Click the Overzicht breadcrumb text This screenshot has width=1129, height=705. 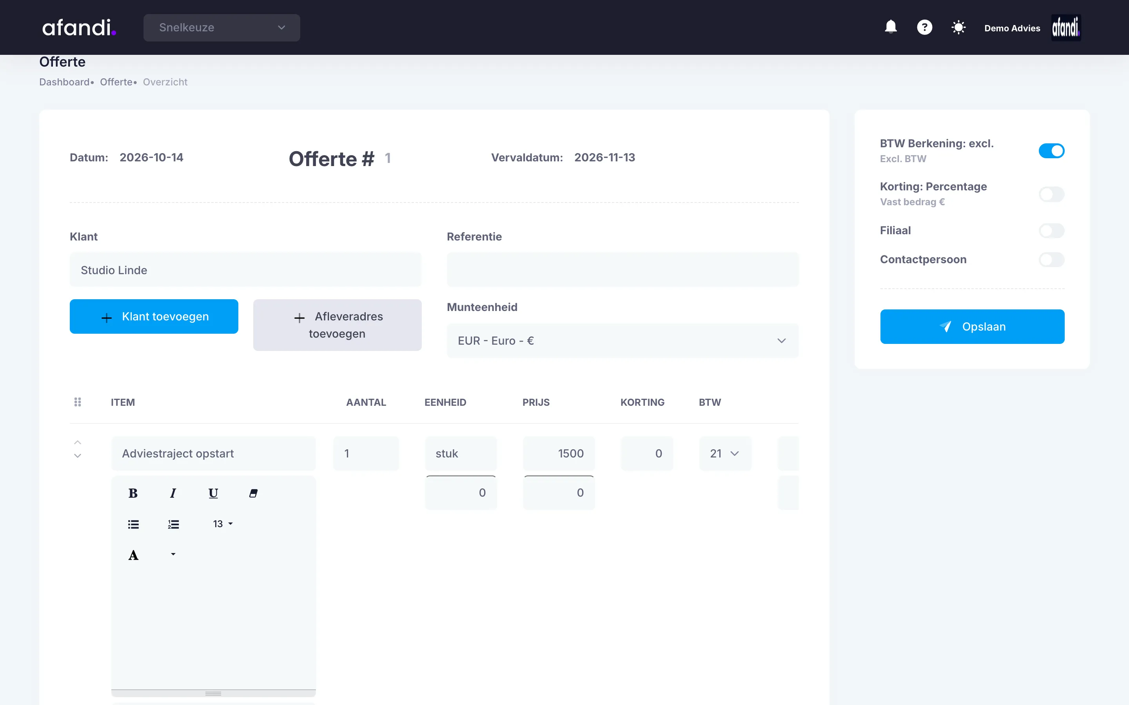(165, 82)
